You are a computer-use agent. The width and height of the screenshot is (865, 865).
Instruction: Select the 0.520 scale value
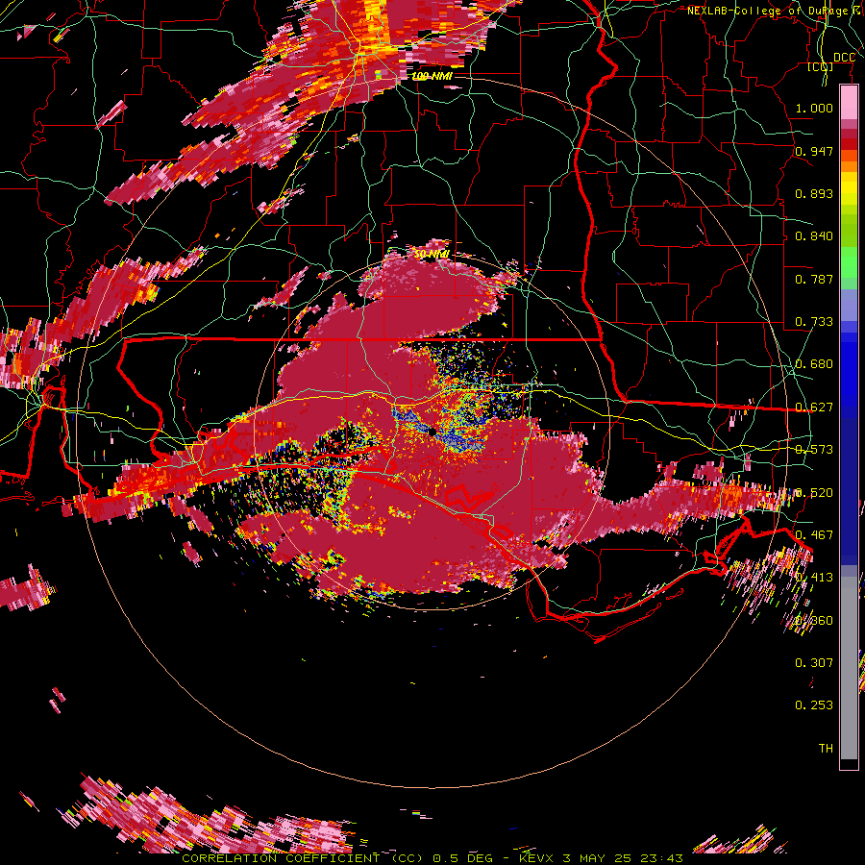click(814, 493)
